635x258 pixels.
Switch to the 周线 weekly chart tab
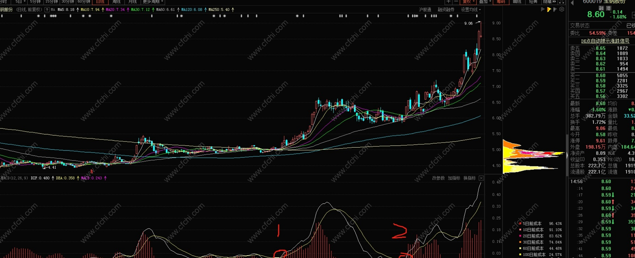click(116, 2)
